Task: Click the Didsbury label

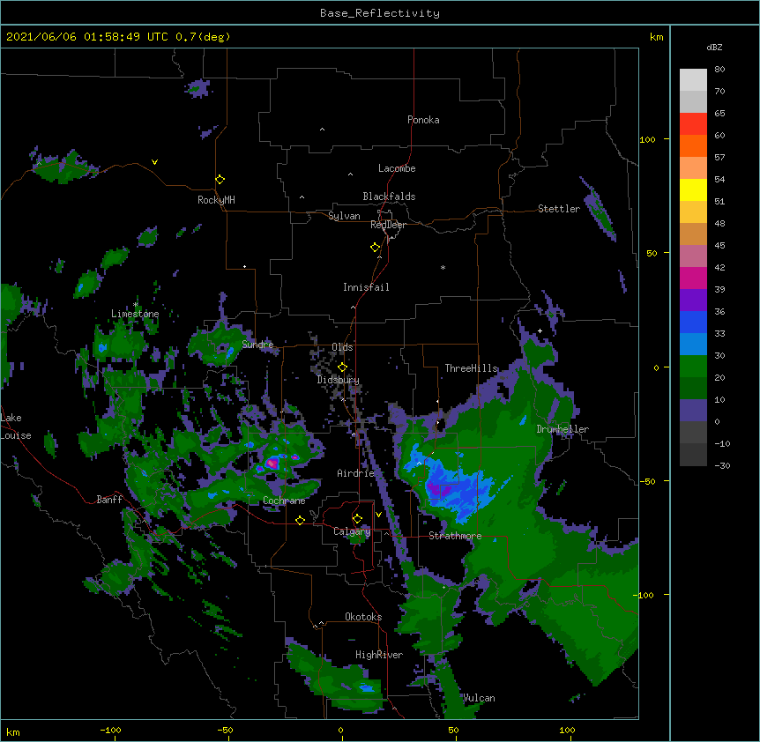Action: [x=338, y=380]
